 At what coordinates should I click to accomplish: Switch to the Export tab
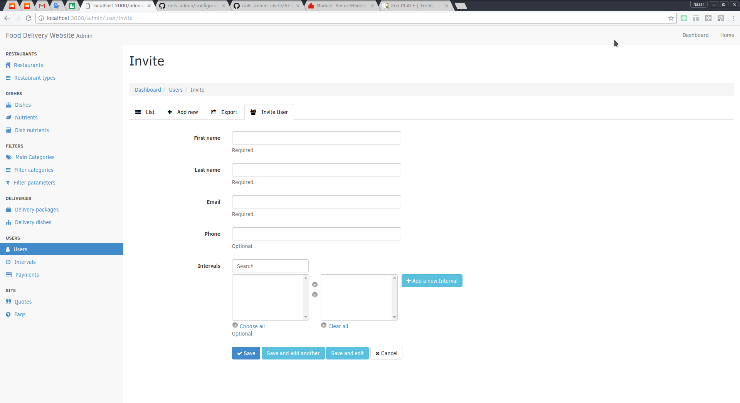224,112
